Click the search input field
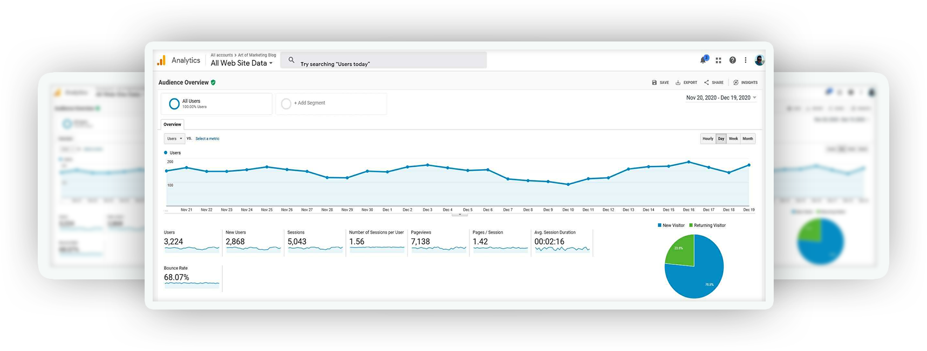927x351 pixels. 388,61
